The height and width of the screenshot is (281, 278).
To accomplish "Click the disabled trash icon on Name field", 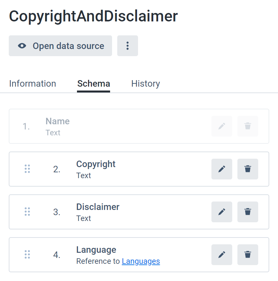I will coord(248,126).
